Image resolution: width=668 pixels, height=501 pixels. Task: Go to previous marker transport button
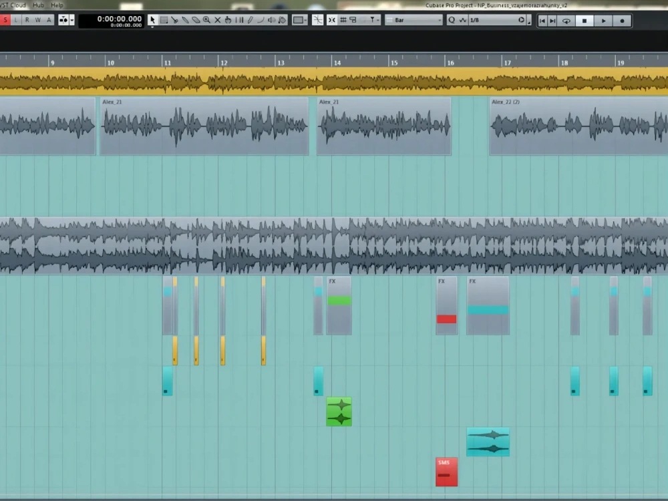pos(542,21)
